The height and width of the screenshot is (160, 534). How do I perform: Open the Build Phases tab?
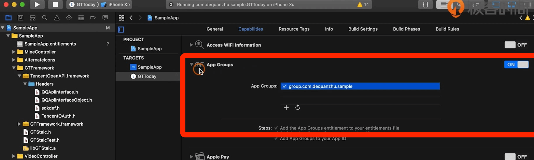click(x=407, y=29)
